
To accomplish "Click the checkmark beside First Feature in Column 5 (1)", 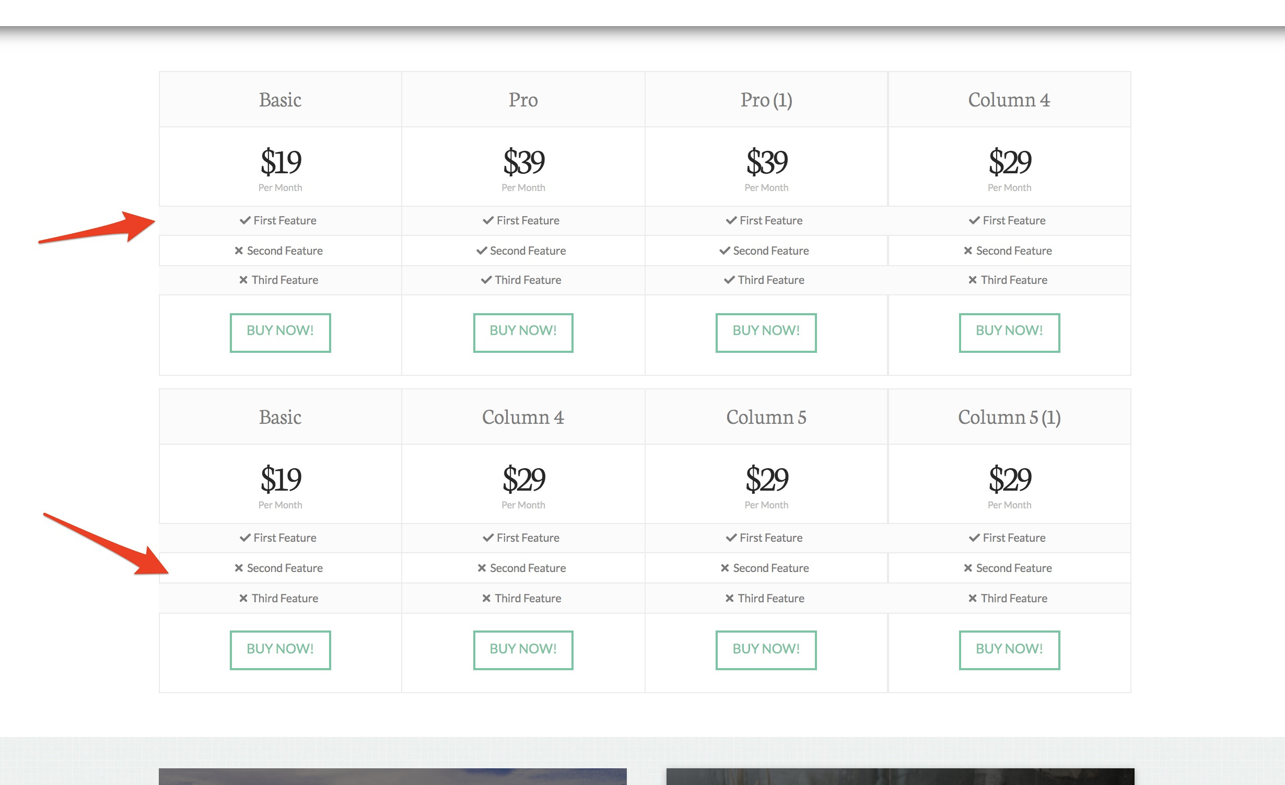I will click(974, 538).
